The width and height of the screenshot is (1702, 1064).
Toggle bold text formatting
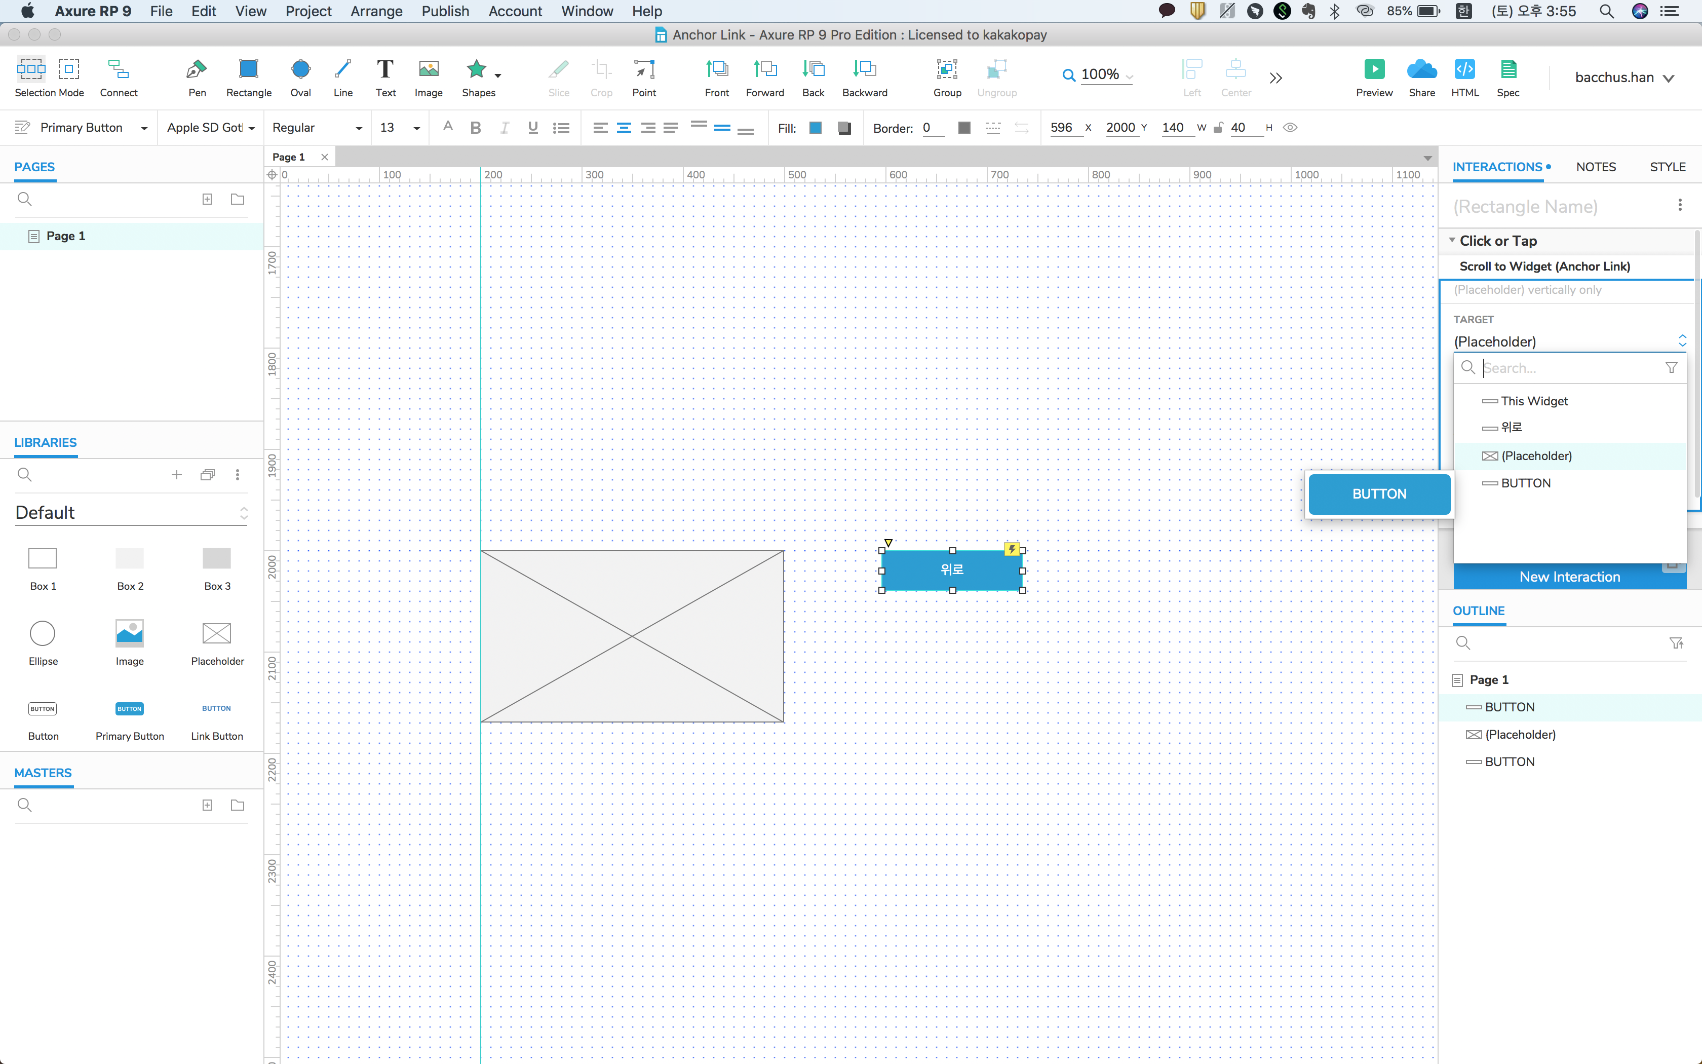click(x=476, y=127)
